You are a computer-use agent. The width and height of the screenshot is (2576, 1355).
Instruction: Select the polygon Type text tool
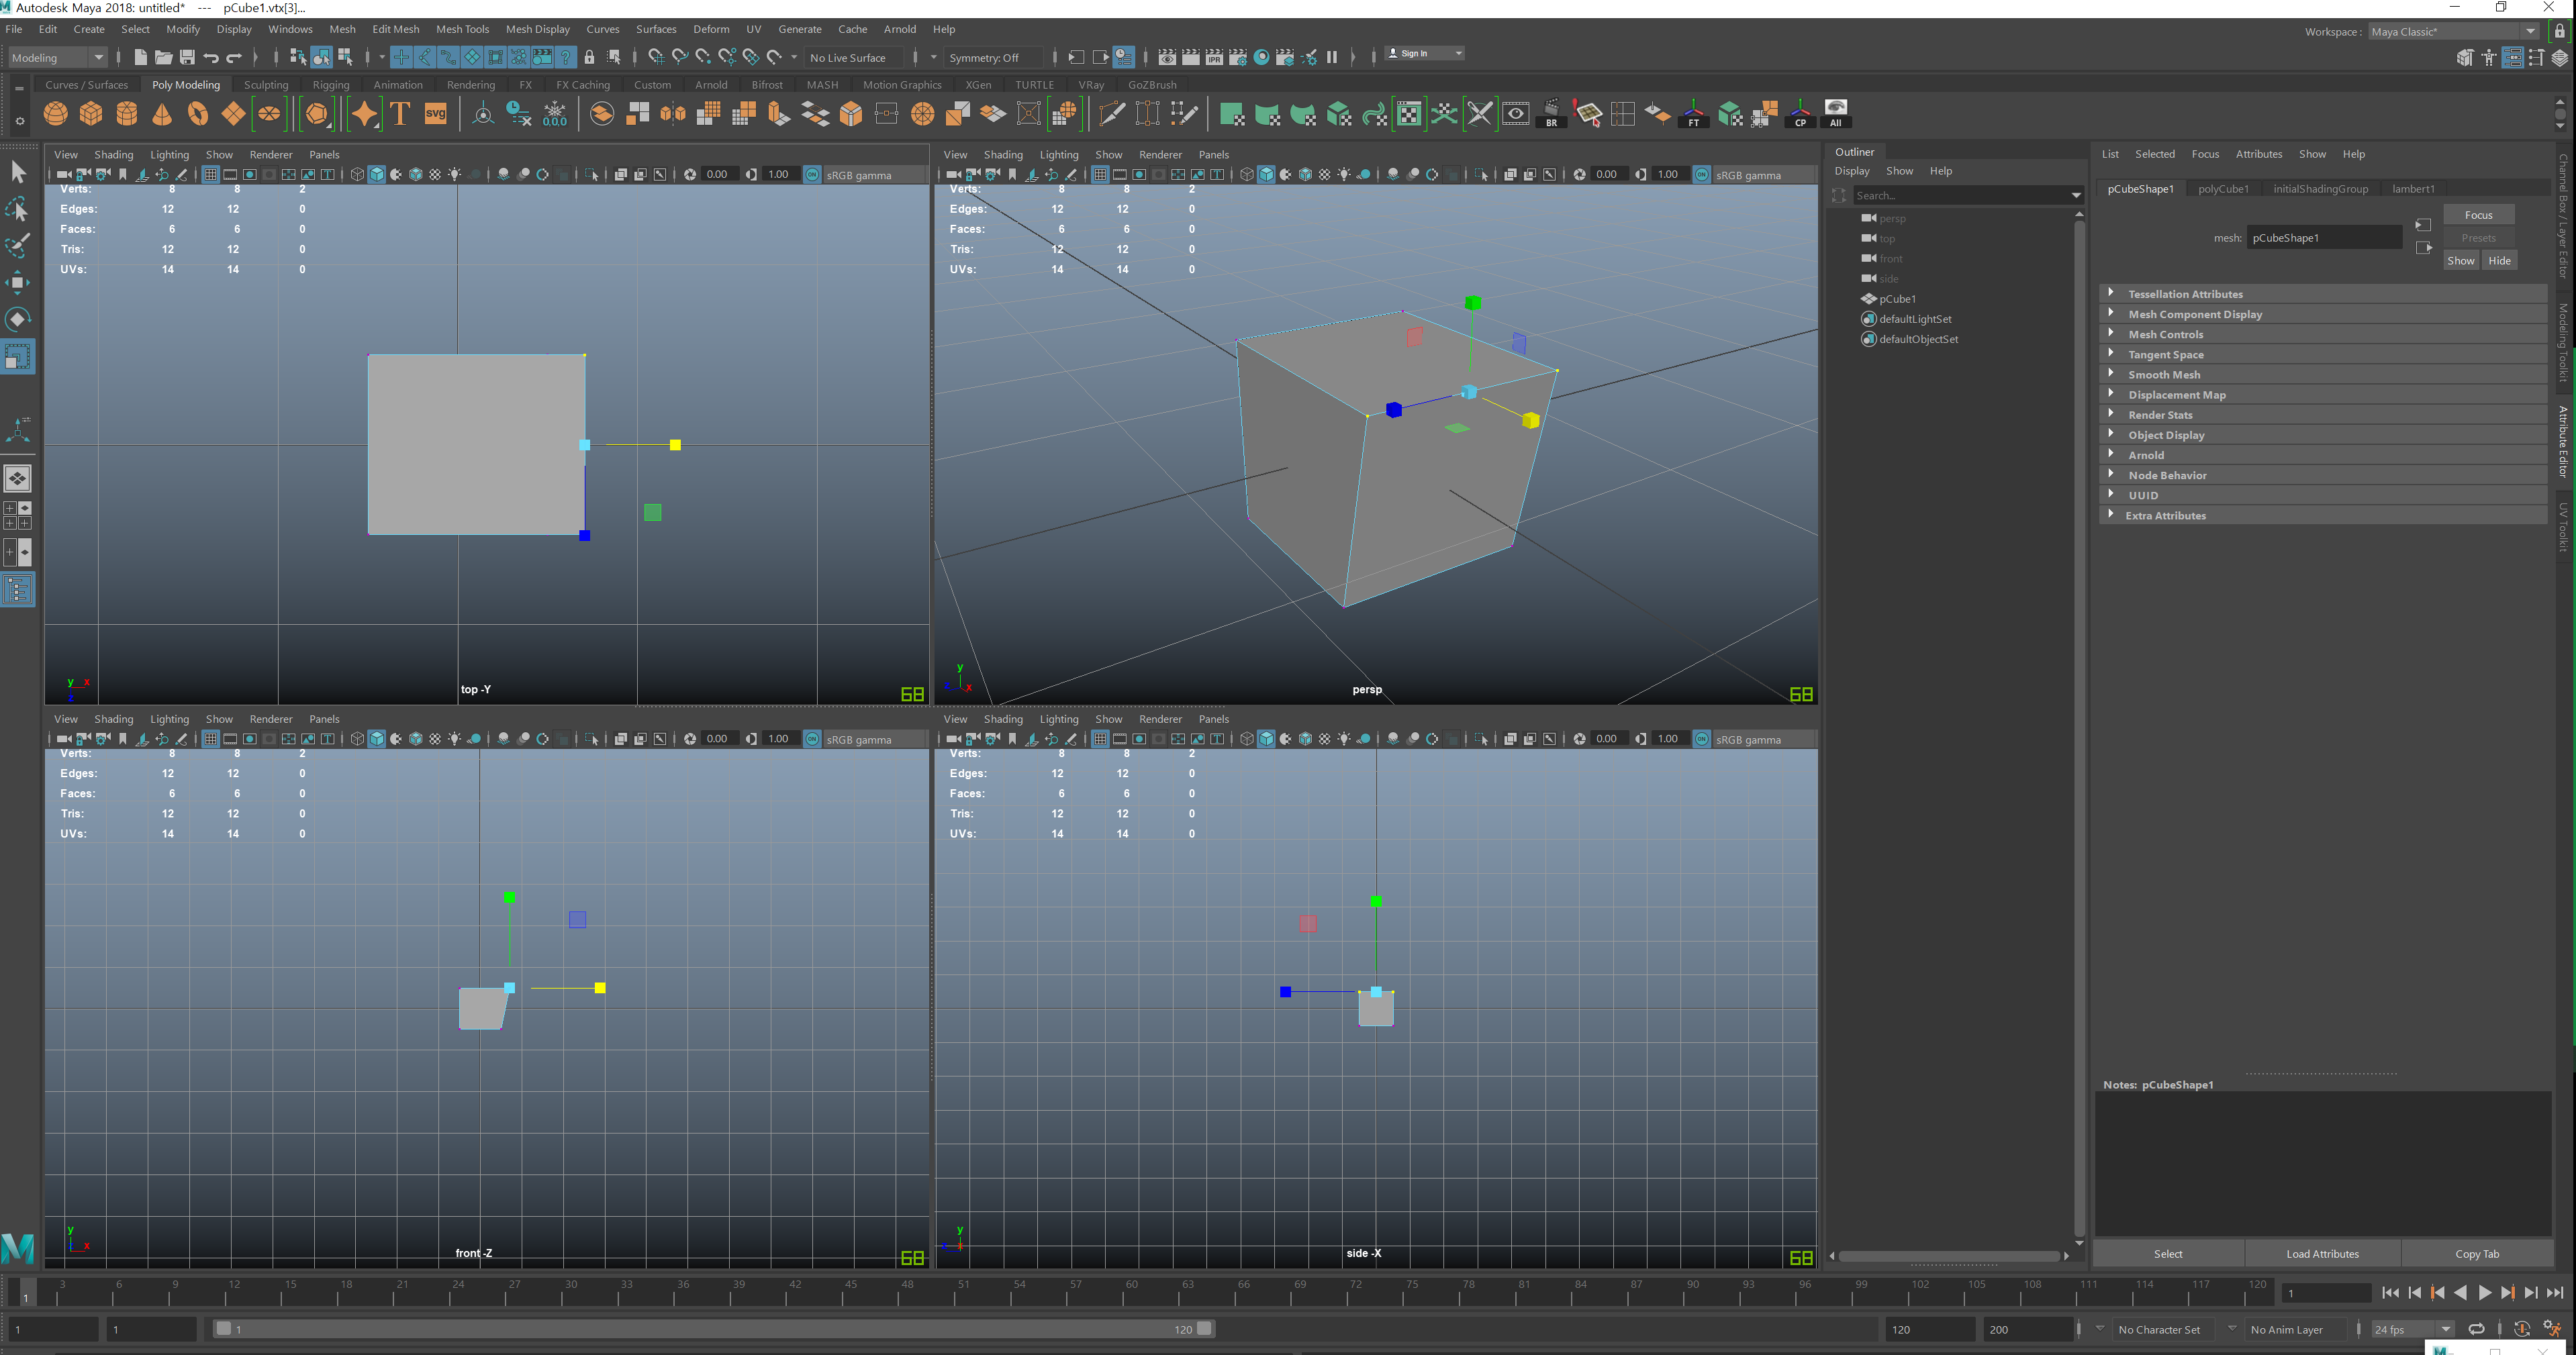tap(400, 114)
